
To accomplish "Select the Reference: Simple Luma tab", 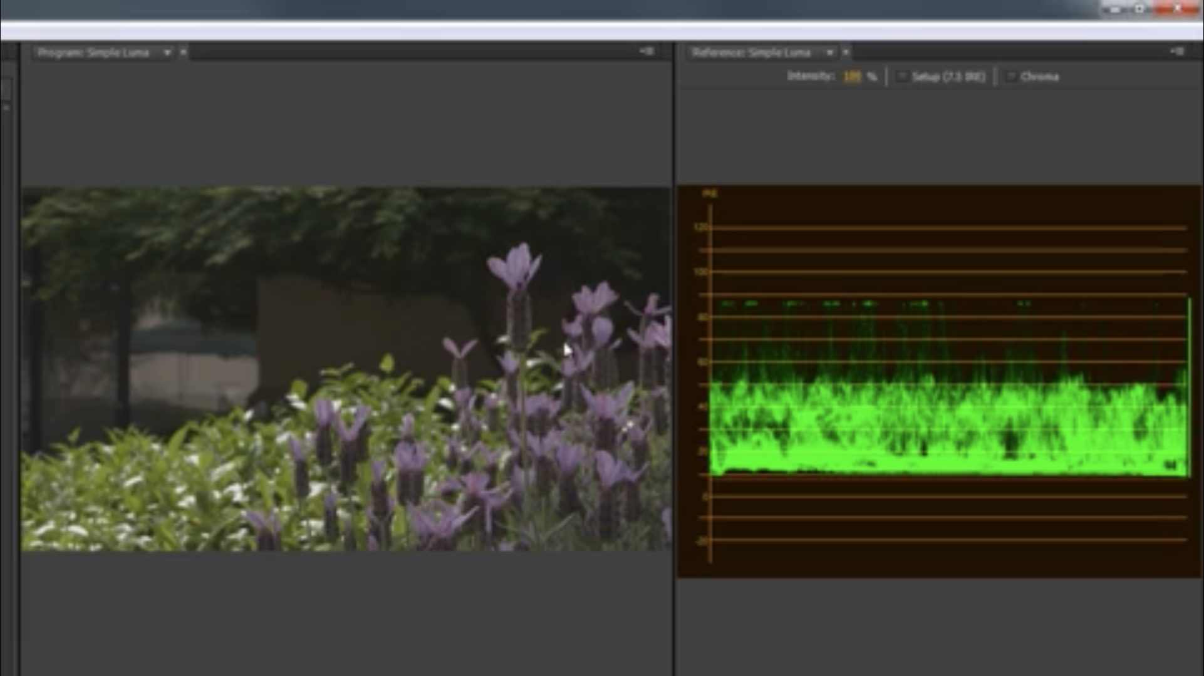I will (752, 53).
